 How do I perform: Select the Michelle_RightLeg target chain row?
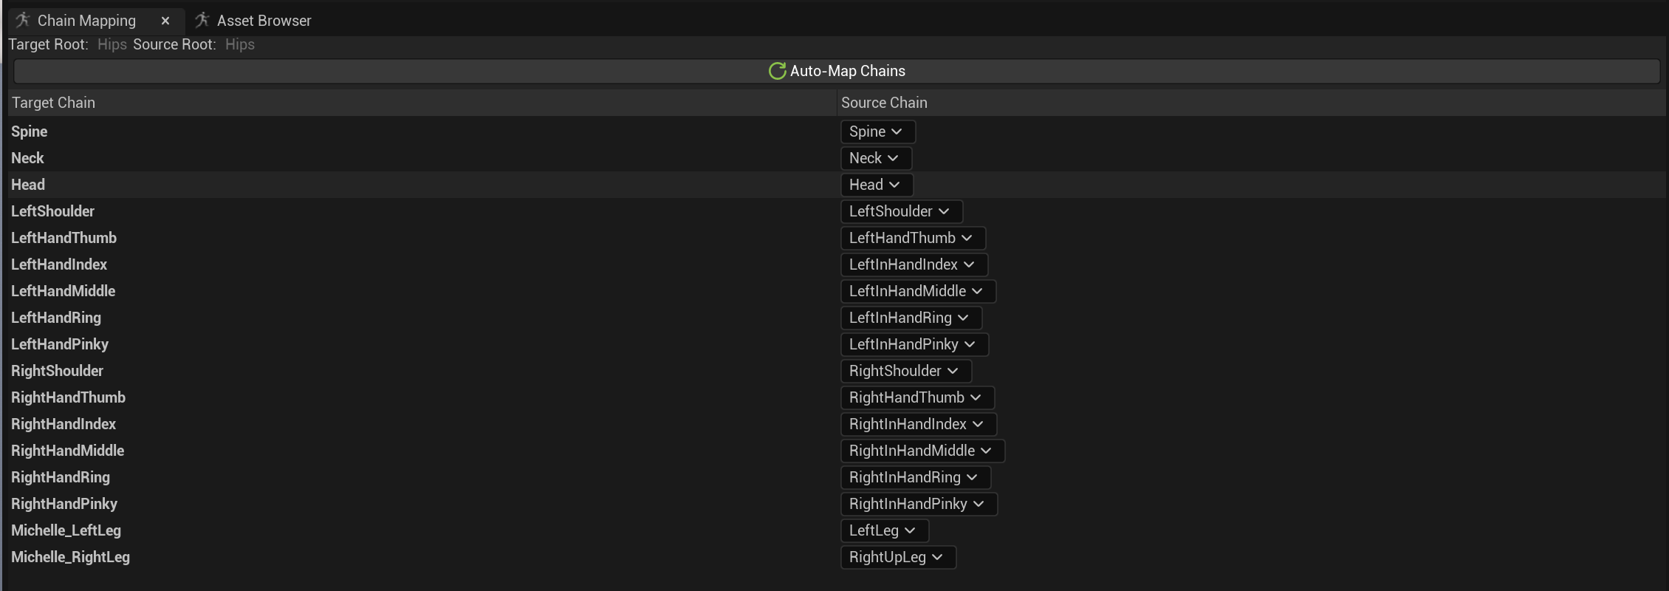(837, 557)
